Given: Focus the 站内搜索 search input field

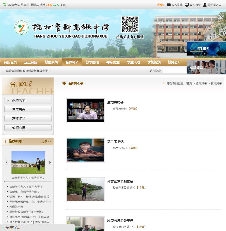Looking at the screenshot, I should coord(175,71).
